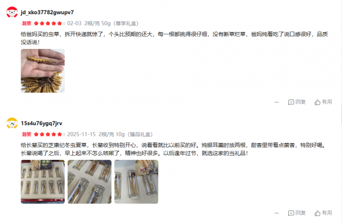Open username jd_xko37782gwupv7 profile
Image resolution: width=342 pixels, height=223 pixels.
click(x=47, y=12)
